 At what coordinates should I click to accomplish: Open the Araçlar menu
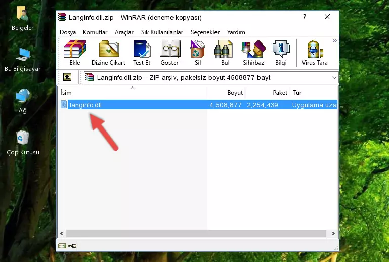[x=124, y=32]
